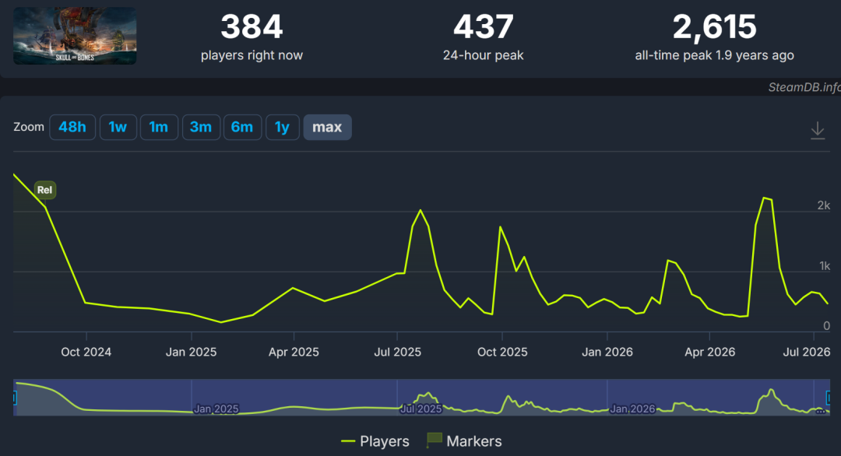Screen dimensions: 841x456
Task: Toggle the Markers series in legend
Action: point(464,441)
